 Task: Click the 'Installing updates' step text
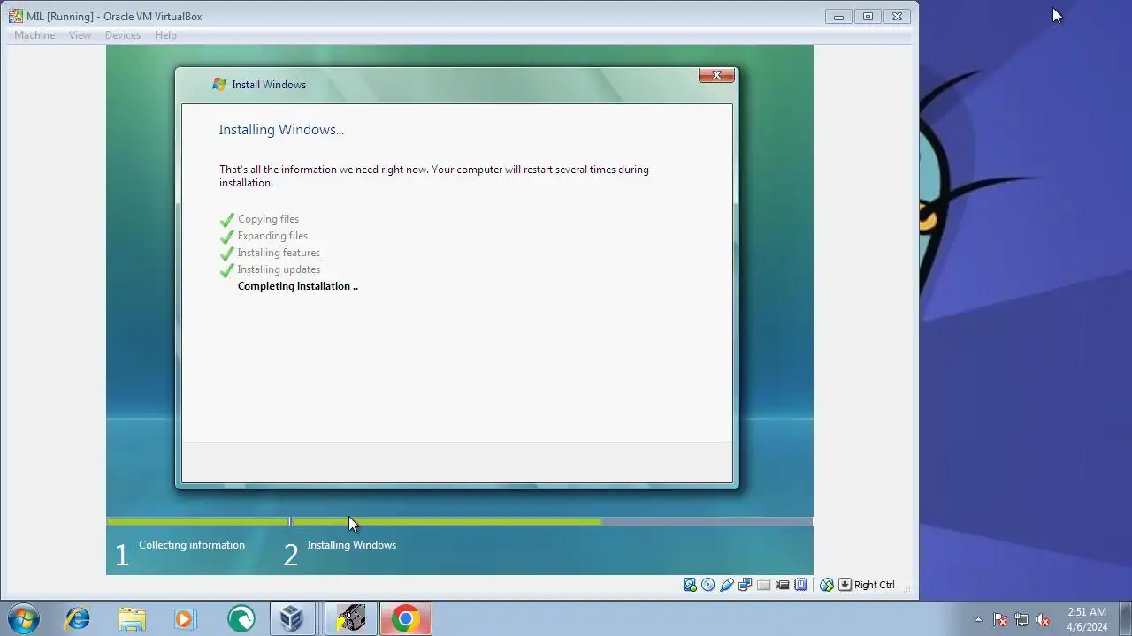(x=279, y=269)
